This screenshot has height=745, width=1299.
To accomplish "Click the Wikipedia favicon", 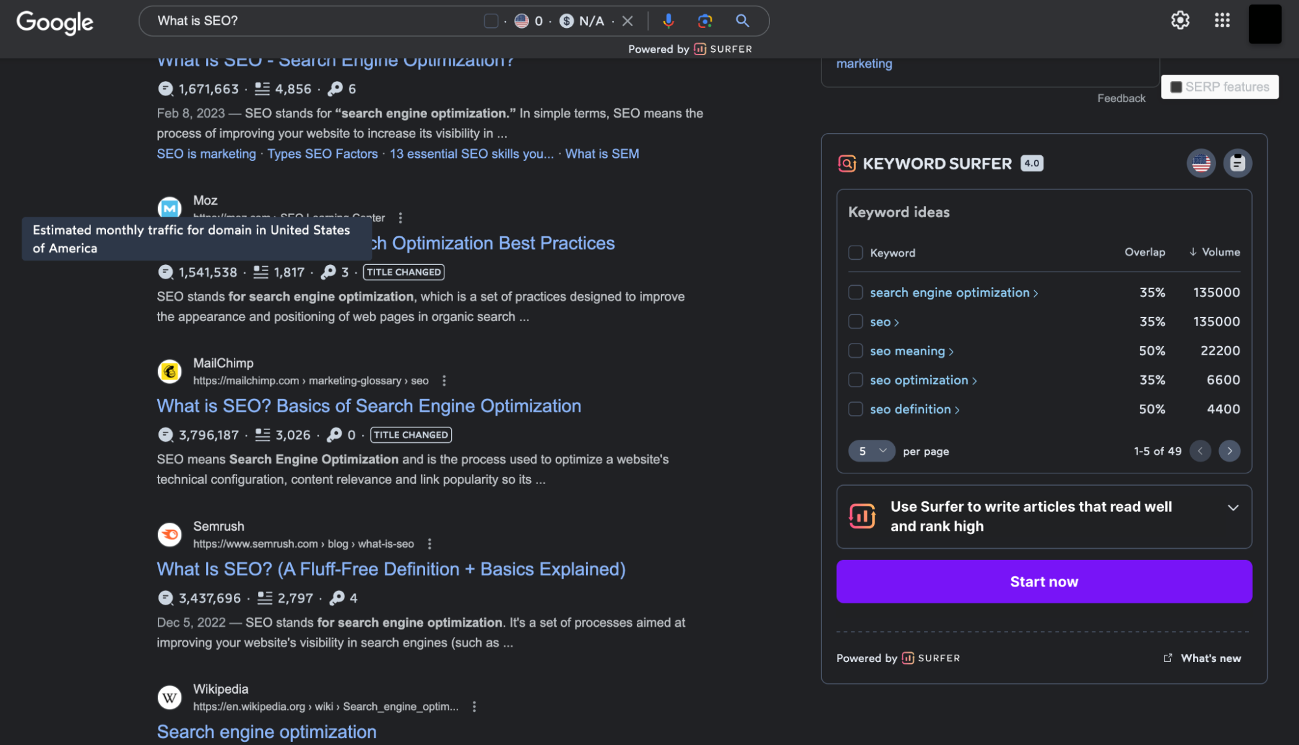I will tap(170, 698).
